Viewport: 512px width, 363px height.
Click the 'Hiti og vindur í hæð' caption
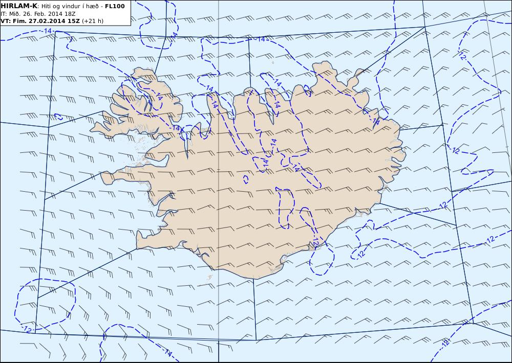point(70,6)
